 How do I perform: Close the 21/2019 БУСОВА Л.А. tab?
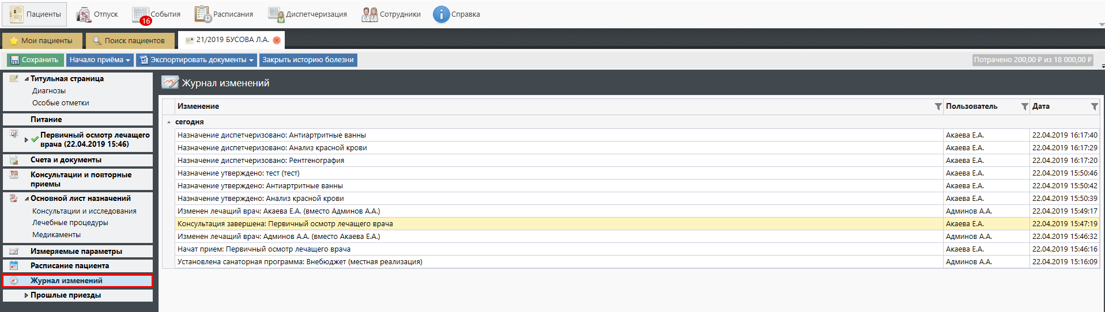click(277, 40)
